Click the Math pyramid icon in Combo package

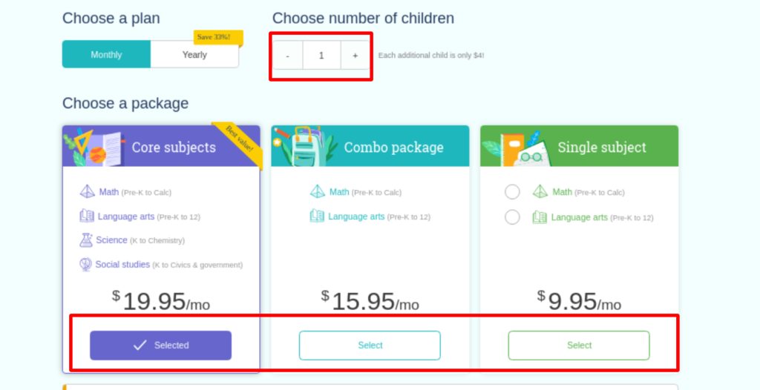[318, 192]
